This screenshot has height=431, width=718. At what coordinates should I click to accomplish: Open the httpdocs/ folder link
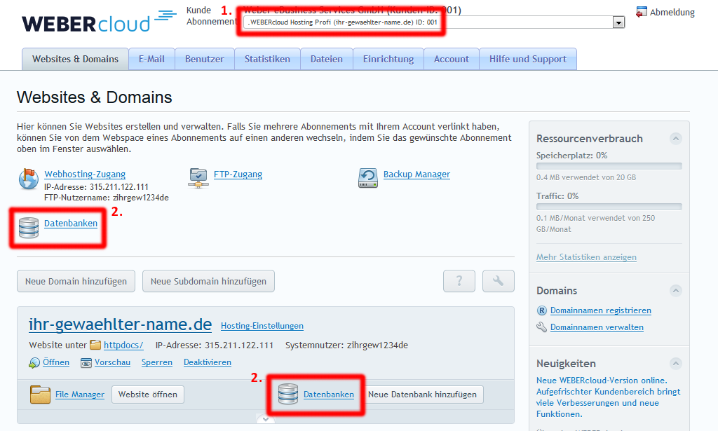(123, 346)
